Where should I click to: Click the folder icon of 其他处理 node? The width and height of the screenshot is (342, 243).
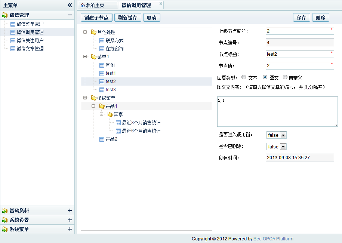[94, 32]
